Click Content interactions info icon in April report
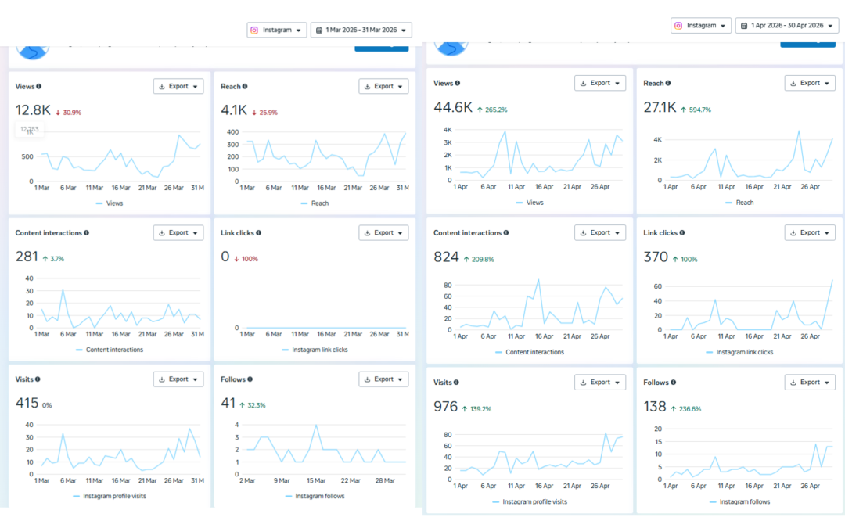The height and width of the screenshot is (528, 845). point(506,233)
